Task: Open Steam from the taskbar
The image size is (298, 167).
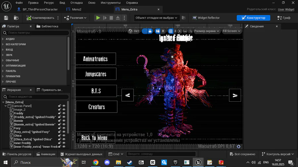Action: tap(130, 162)
